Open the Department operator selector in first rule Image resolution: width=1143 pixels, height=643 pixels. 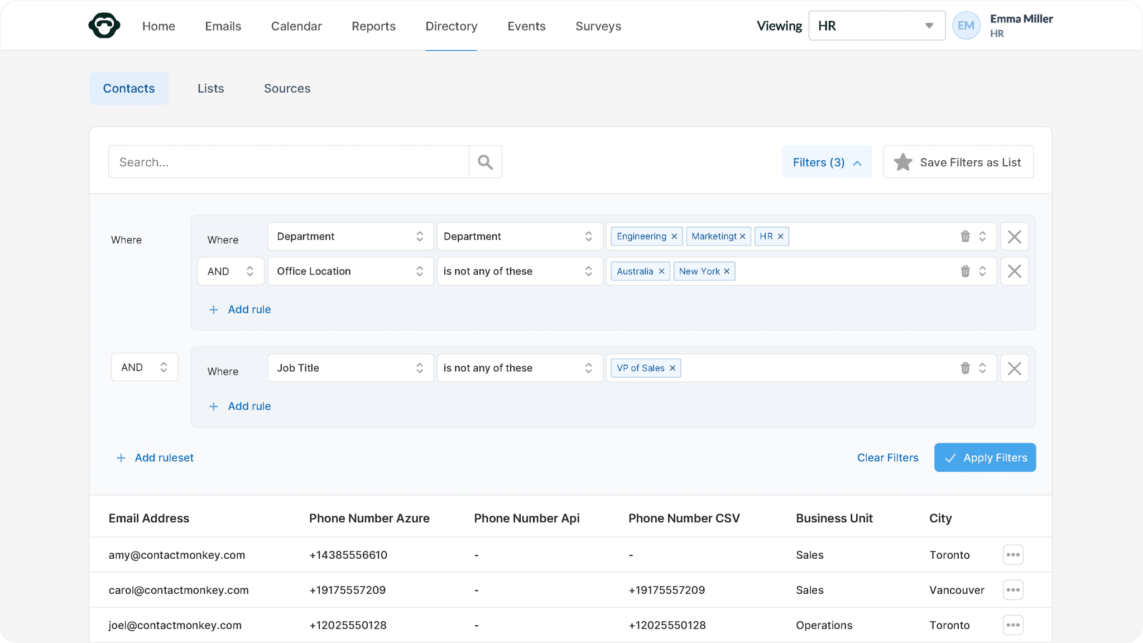[x=519, y=236]
